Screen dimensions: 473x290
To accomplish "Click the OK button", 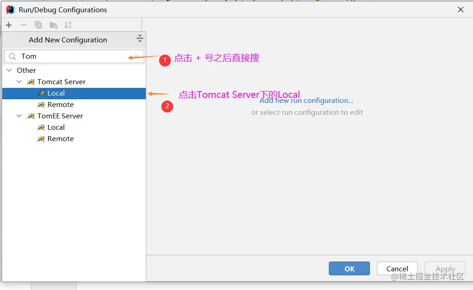I will click(x=350, y=268).
